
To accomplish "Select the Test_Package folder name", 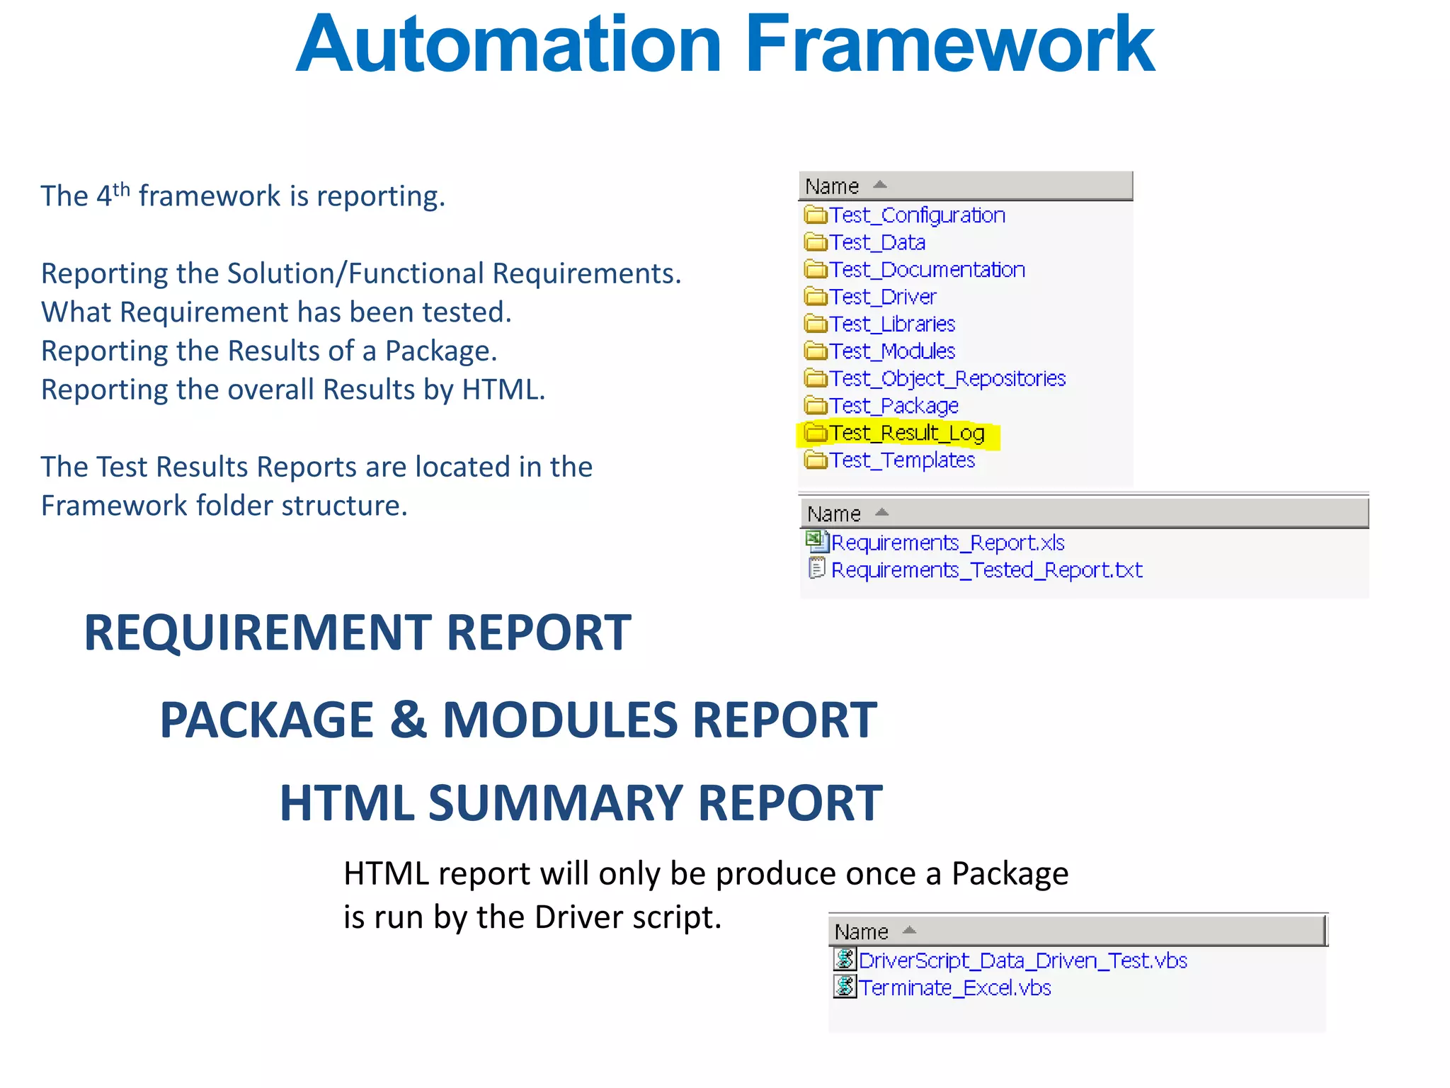I will pyautogui.click(x=894, y=405).
